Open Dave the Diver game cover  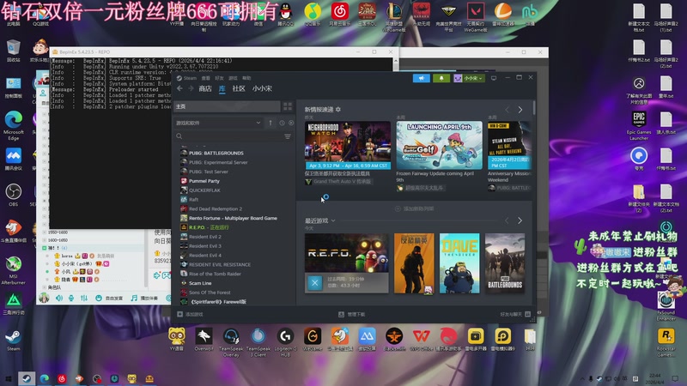(x=459, y=263)
